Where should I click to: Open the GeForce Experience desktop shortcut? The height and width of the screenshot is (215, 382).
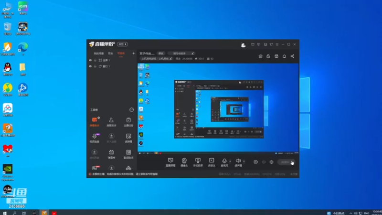[8, 172]
